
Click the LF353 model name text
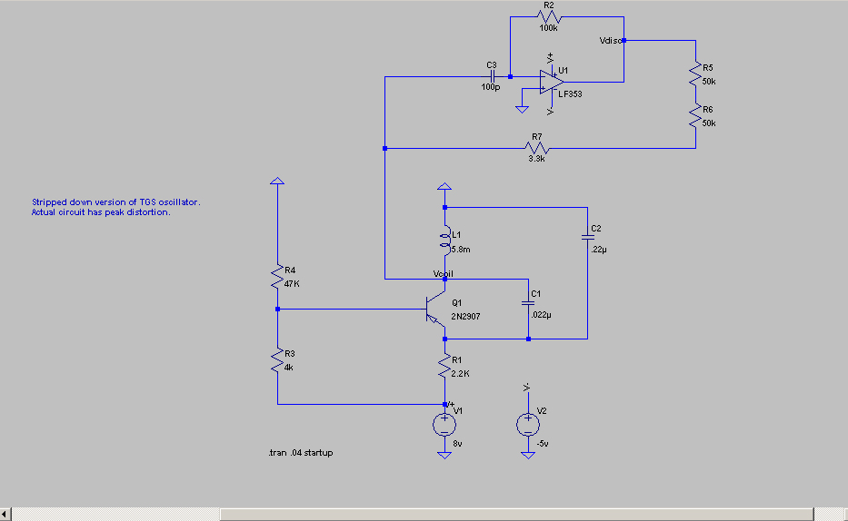(570, 93)
